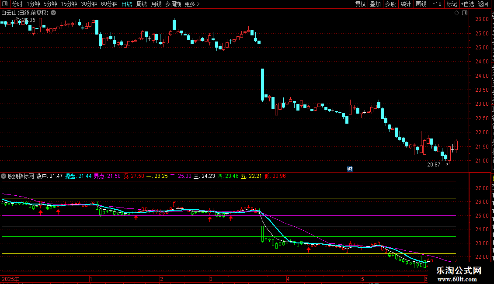The width and height of the screenshot is (494, 284).
Task: Add stock with +自选 button
Action: click(x=467, y=4)
